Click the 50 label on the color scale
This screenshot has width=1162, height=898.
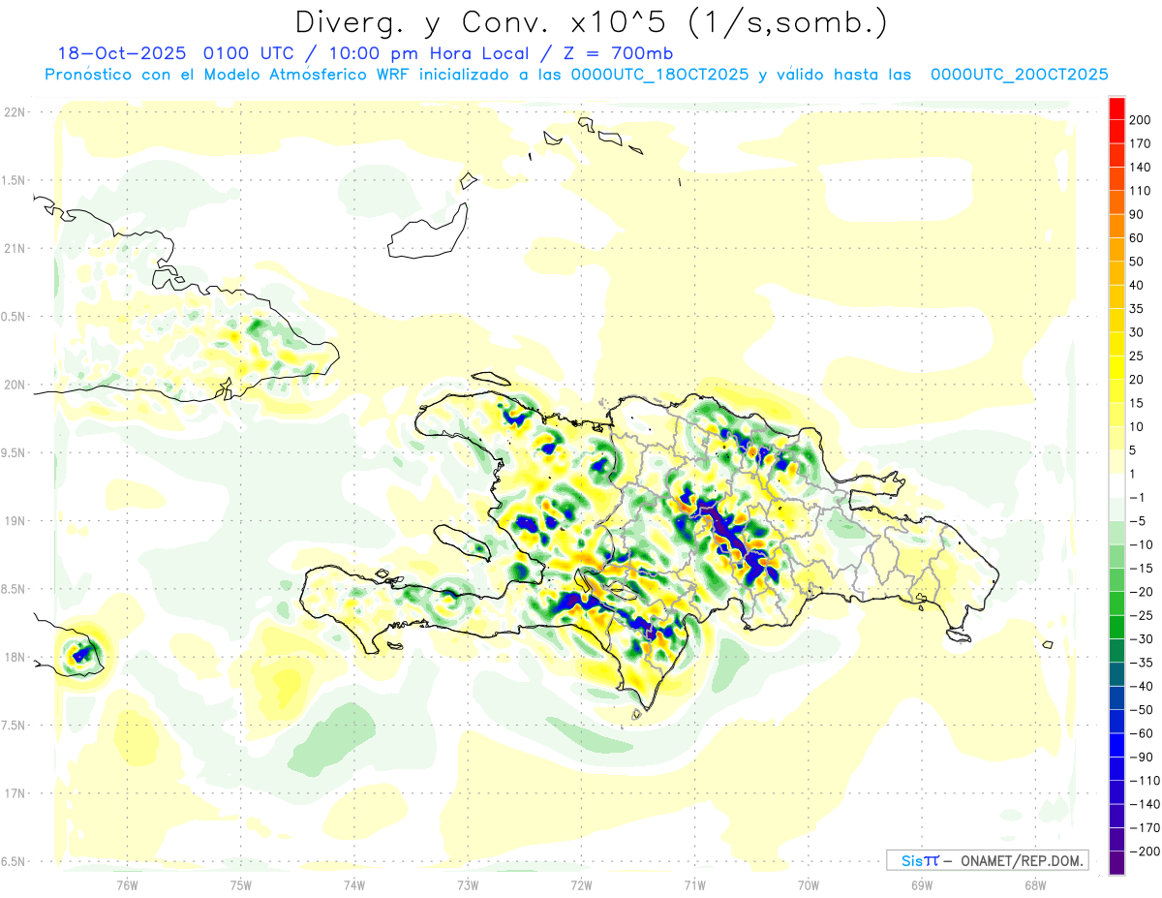(1136, 262)
